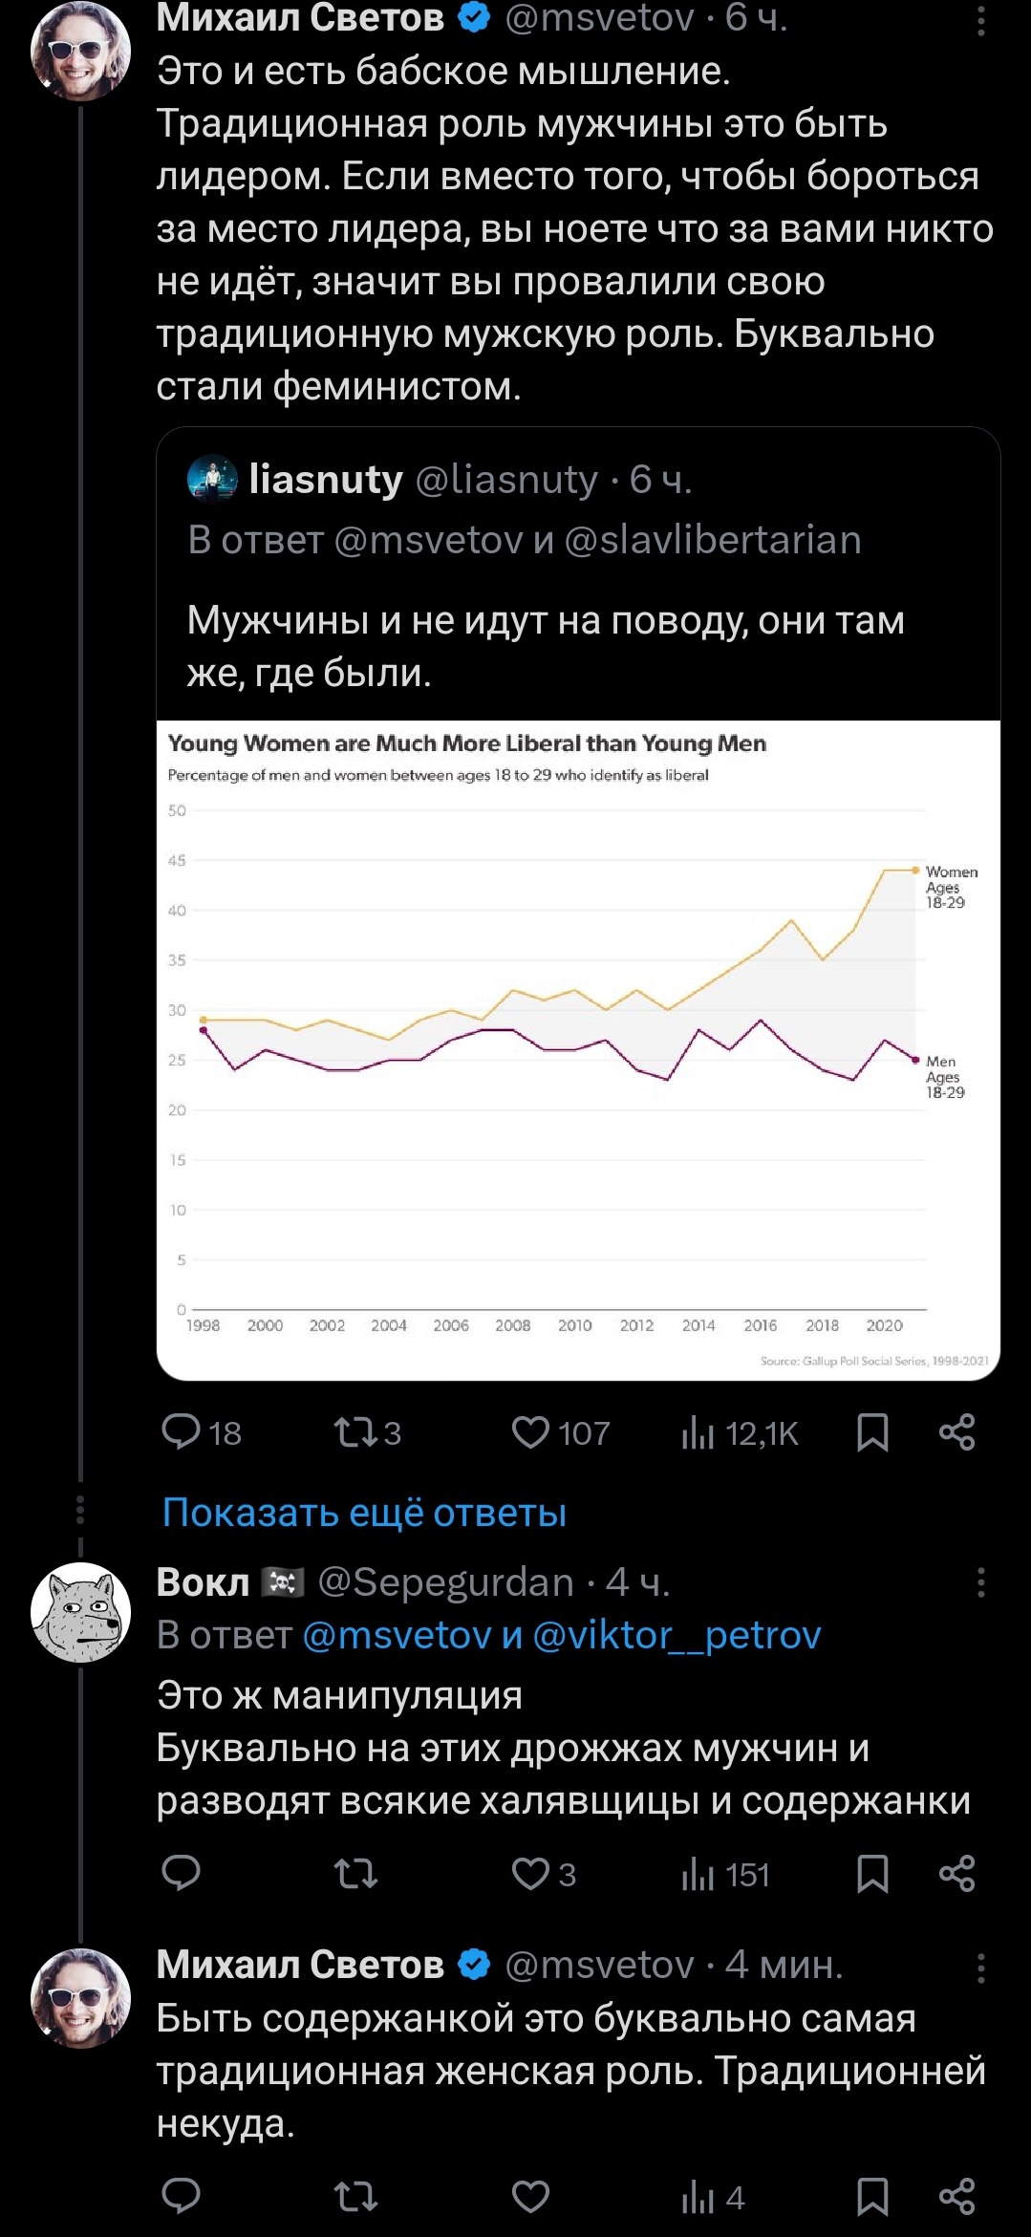Share Вокл's reply tweet
This screenshot has height=2237, width=1031.
956,1874
